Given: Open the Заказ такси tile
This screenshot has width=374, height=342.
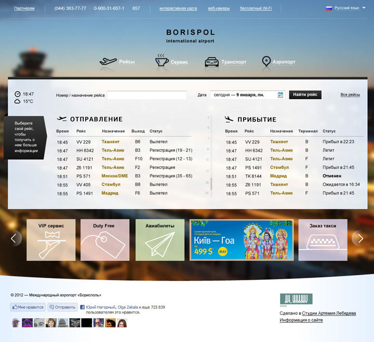Looking at the screenshot, I should tap(323, 240).
